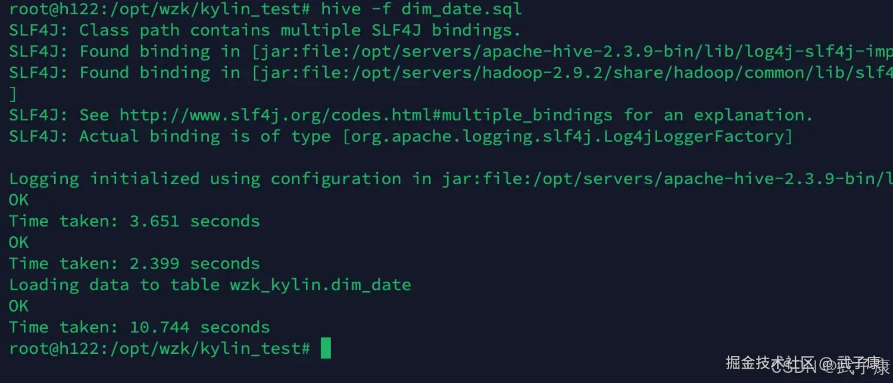Click the lone closing bracket line
Viewport: 893px width, 383px height.
[x=13, y=94]
